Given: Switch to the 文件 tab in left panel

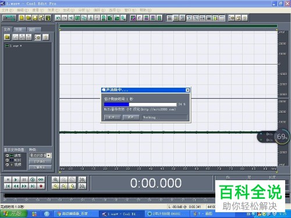Looking at the screenshot, I should [x=7, y=29].
